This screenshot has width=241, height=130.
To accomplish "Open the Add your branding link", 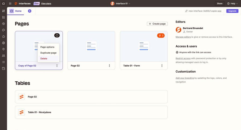I will 185,78.
